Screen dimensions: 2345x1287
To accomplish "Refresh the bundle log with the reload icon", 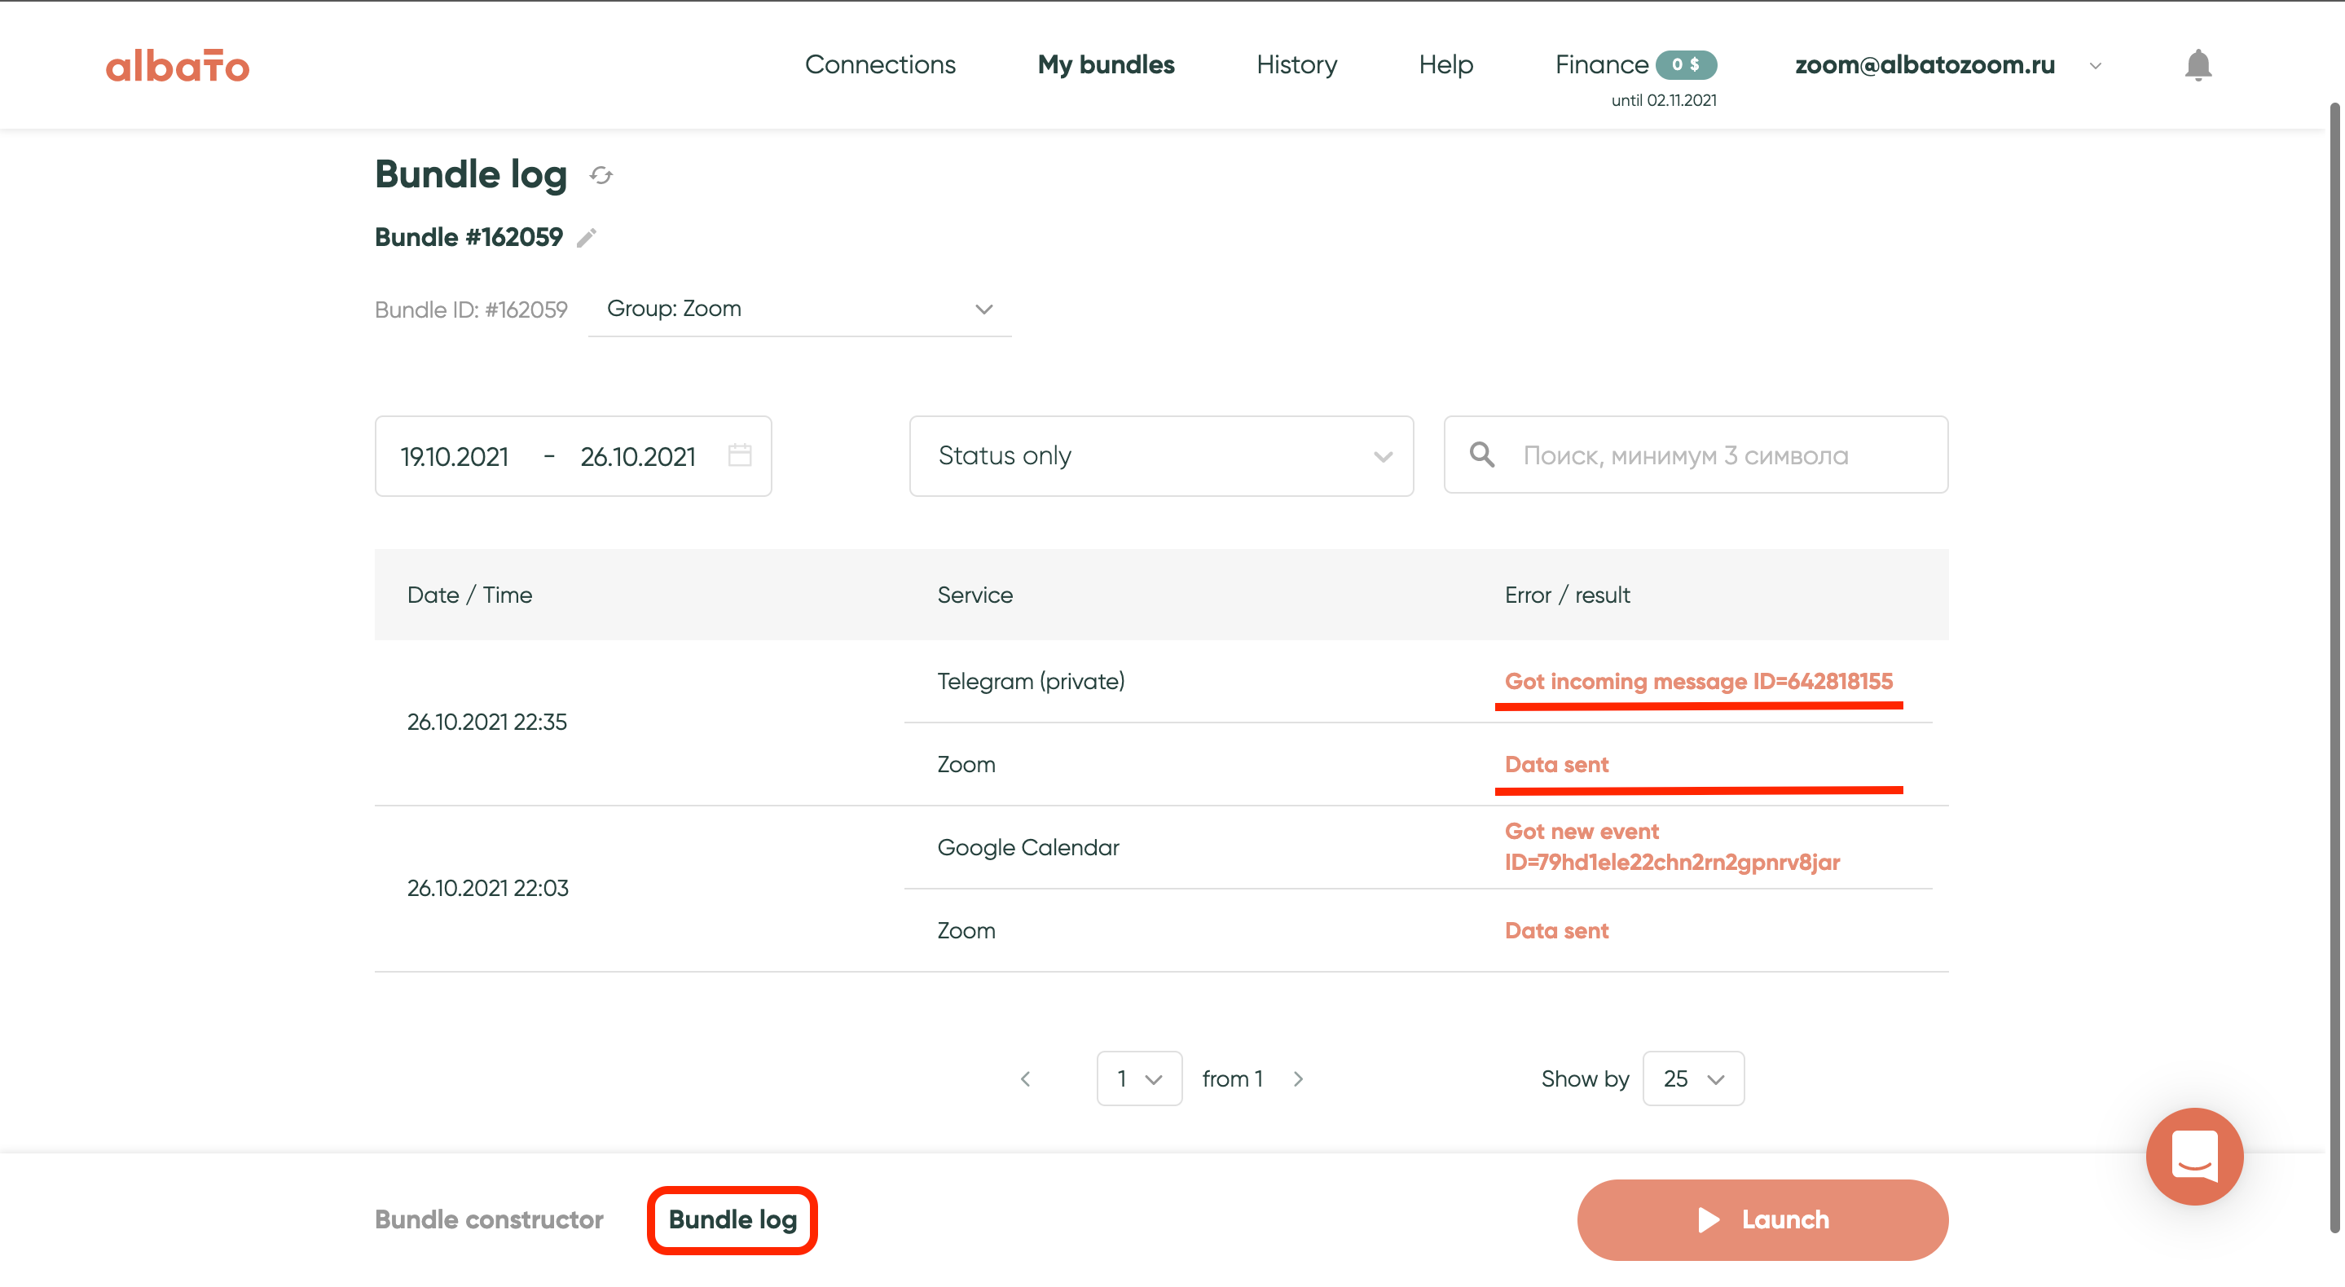I will pos(601,175).
